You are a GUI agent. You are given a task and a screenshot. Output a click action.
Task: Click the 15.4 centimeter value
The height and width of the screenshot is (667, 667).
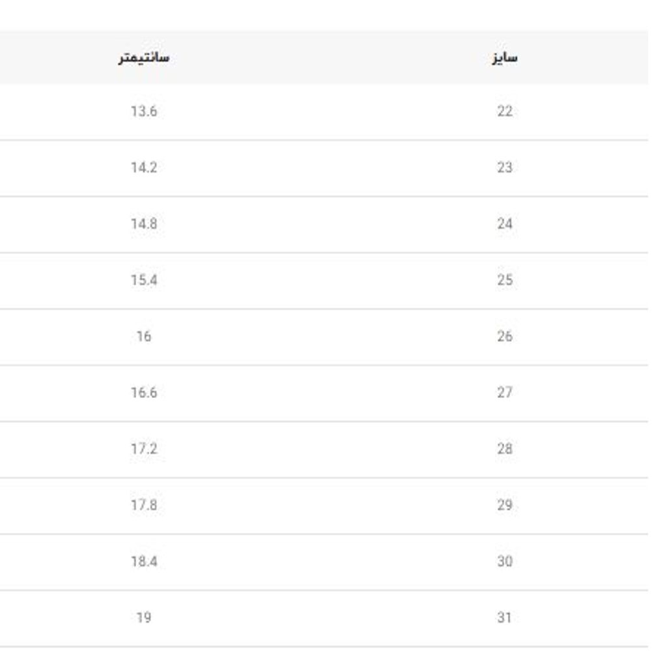143,280
